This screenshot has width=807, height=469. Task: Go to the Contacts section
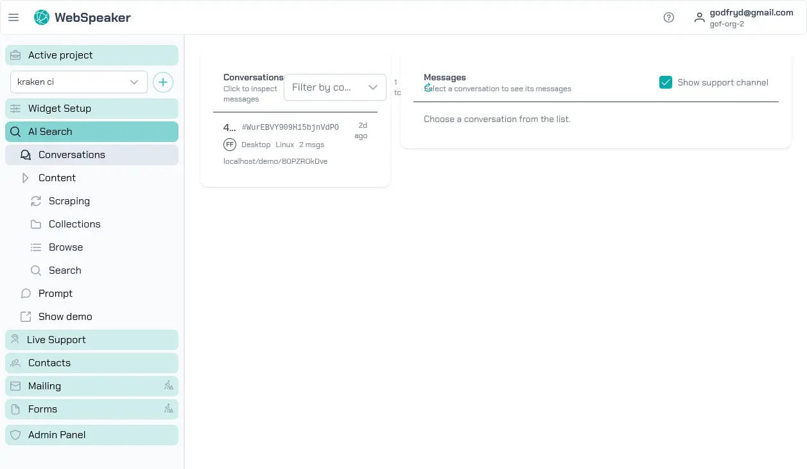pyautogui.click(x=91, y=363)
